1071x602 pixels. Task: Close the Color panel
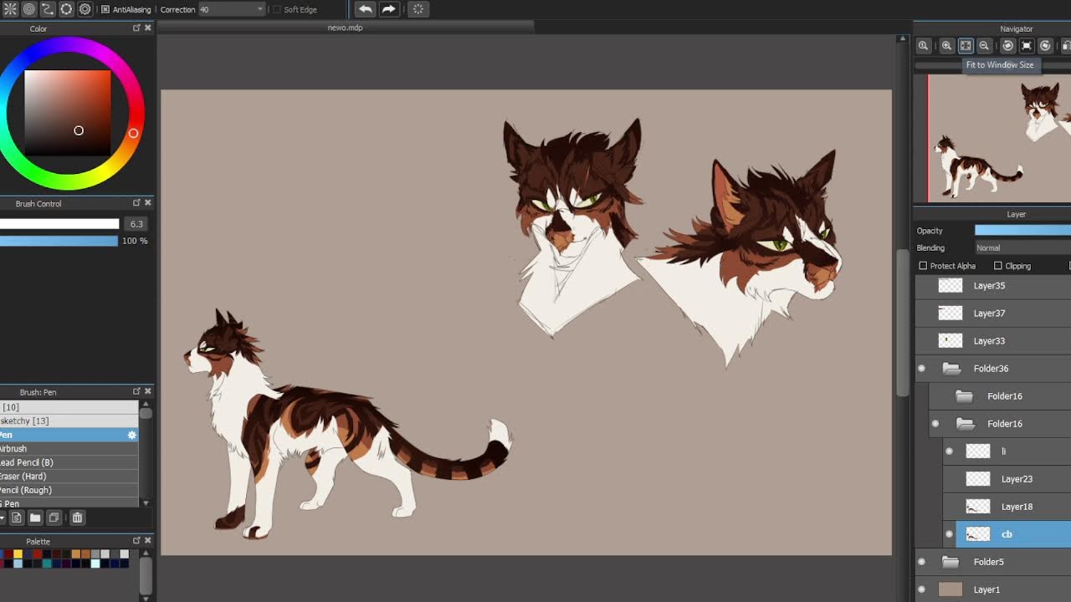148,28
